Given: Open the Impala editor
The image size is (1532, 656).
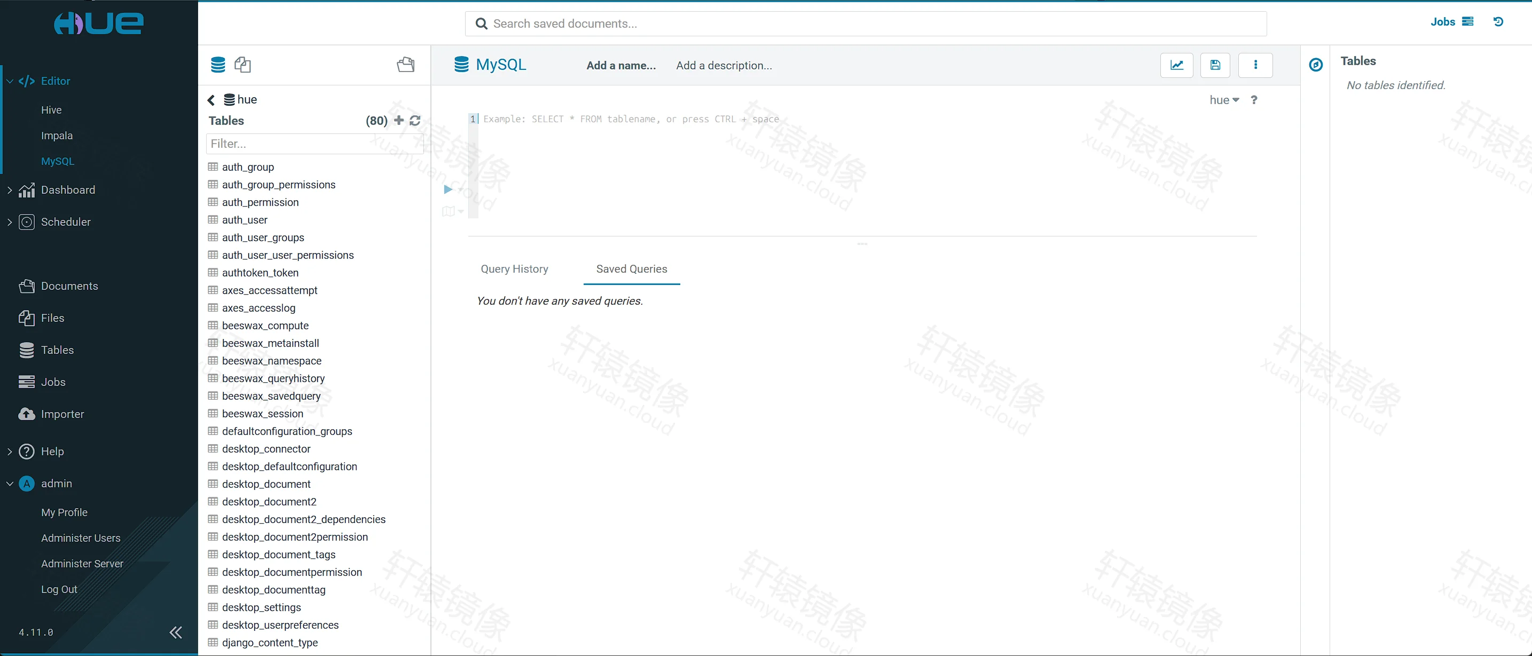Looking at the screenshot, I should tap(57, 136).
